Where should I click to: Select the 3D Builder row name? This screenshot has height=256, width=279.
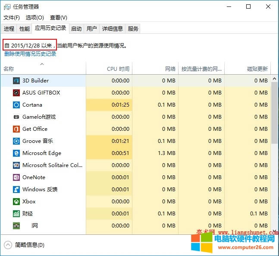point(36,81)
